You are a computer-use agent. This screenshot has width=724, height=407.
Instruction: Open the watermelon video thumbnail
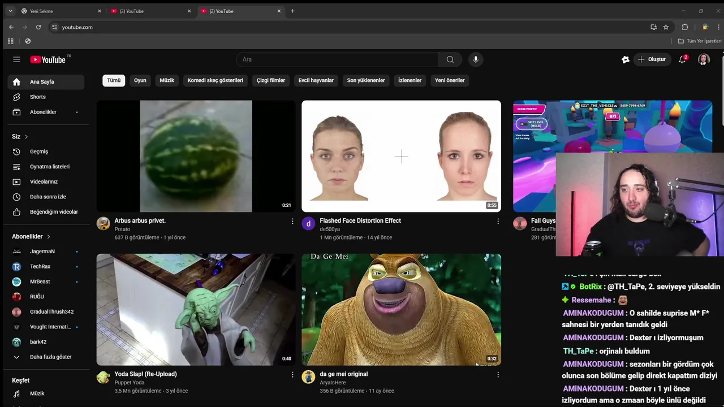pos(196,156)
